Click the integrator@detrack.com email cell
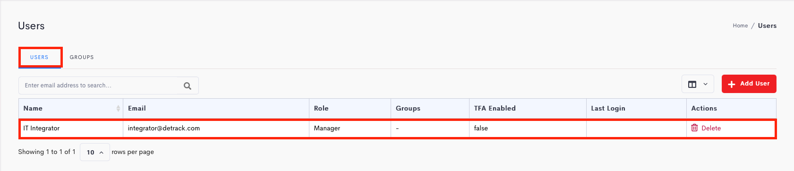This screenshot has height=171, width=794. (x=216, y=128)
